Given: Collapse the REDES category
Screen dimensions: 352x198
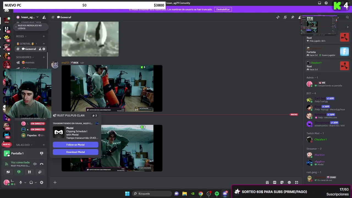Looking at the screenshot, I should pyautogui.click(x=21, y=36).
